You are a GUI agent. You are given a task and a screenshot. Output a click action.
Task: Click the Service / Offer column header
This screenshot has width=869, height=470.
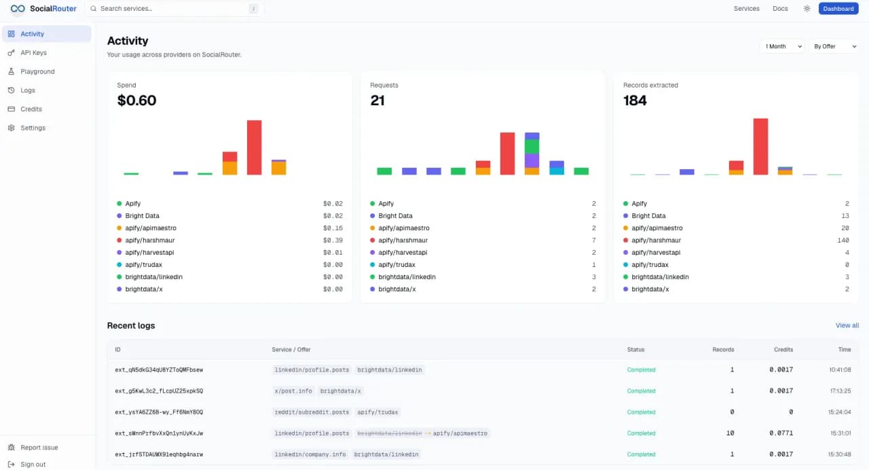(x=291, y=350)
